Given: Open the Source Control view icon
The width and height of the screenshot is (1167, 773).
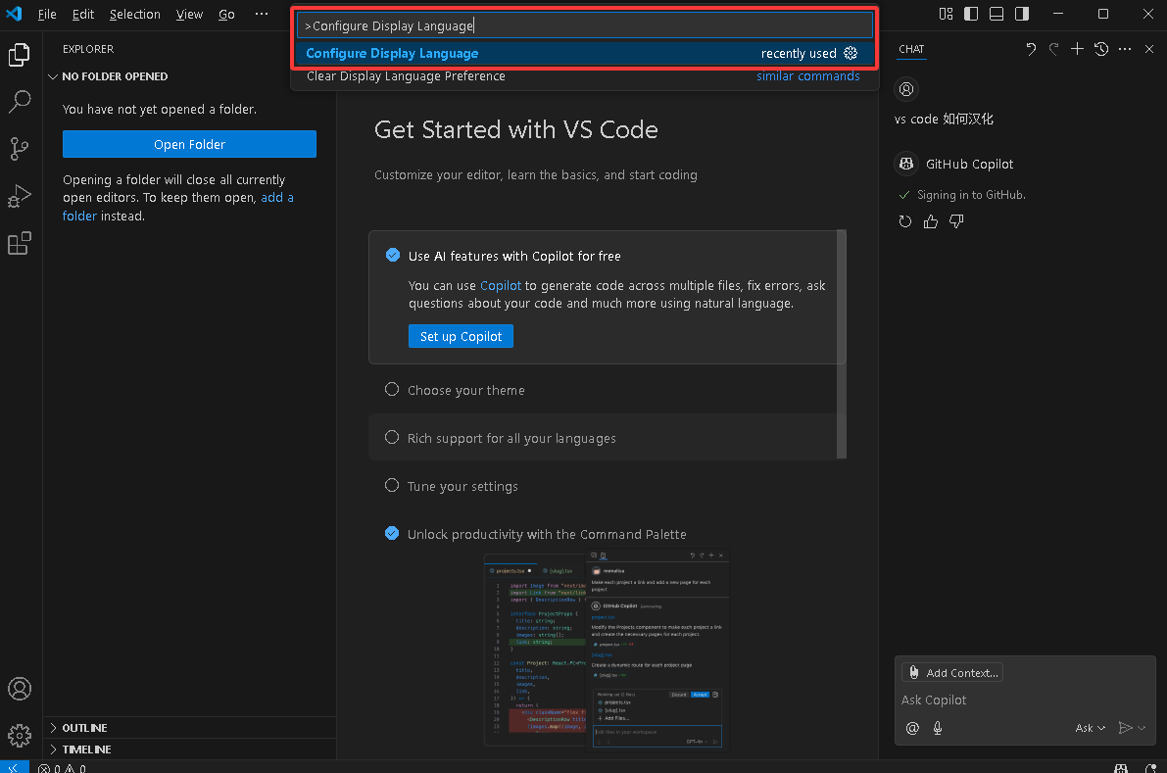Looking at the screenshot, I should pos(20,149).
